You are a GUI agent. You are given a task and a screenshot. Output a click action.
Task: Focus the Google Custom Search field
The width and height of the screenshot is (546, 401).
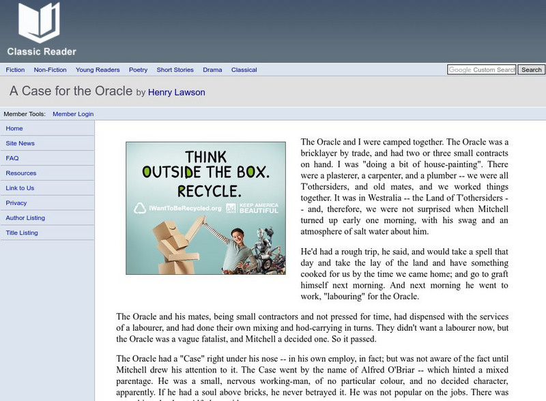pos(481,70)
